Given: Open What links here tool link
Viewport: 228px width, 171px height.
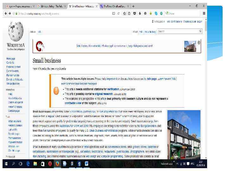Looking at the screenshot, I should point(15,121).
